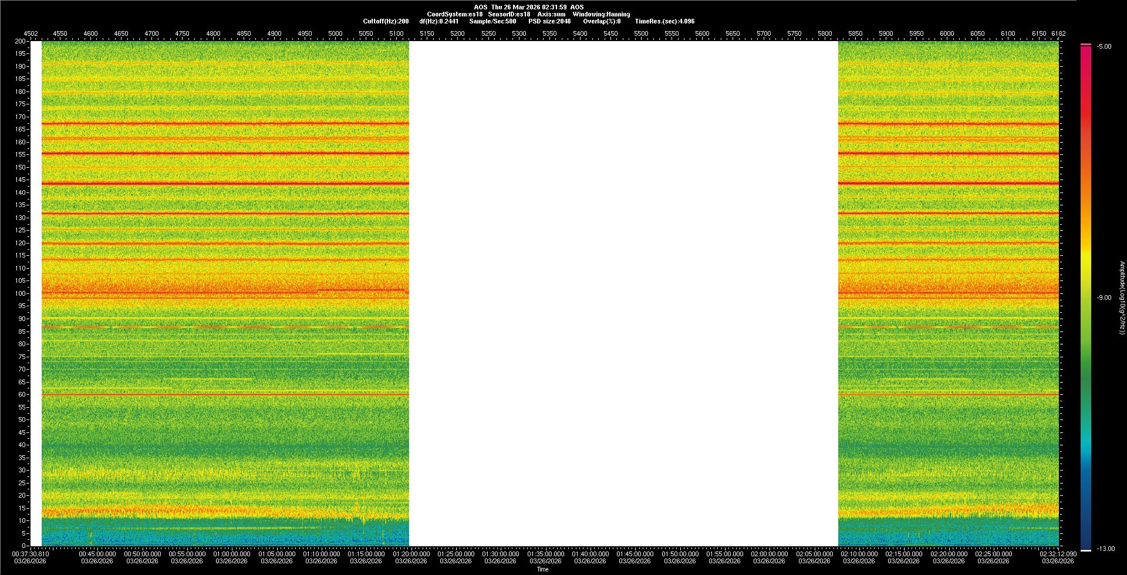Click the Sample/Sec:500 parameter text

coord(492,22)
